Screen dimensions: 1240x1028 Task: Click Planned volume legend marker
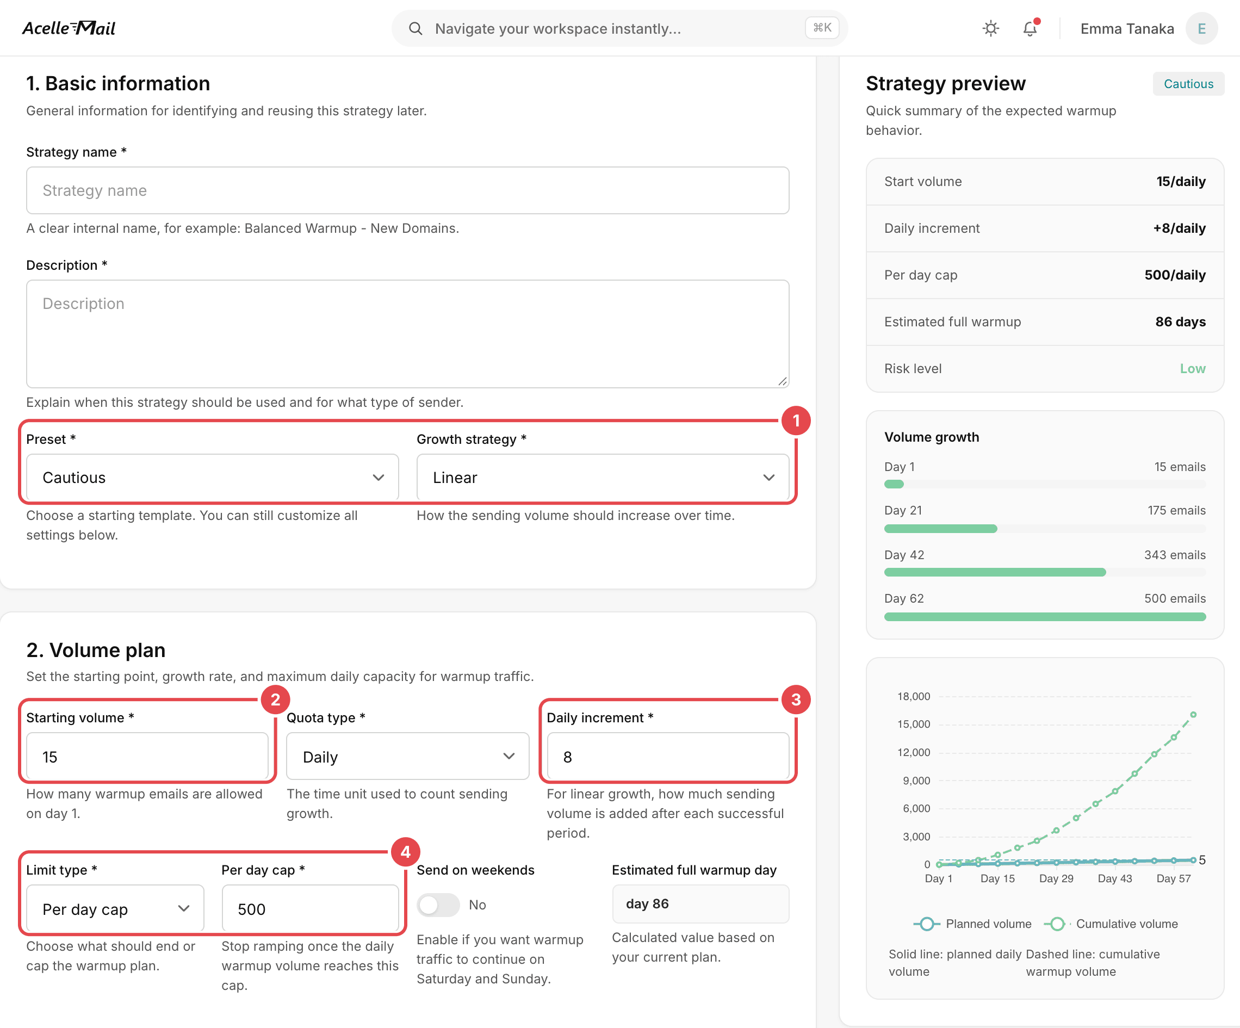pos(926,924)
